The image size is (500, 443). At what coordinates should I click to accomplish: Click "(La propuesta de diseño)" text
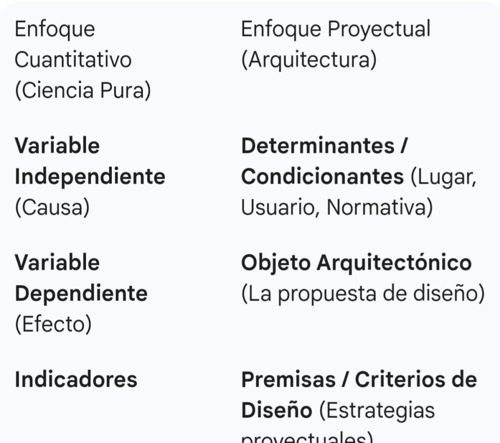pos(363,294)
